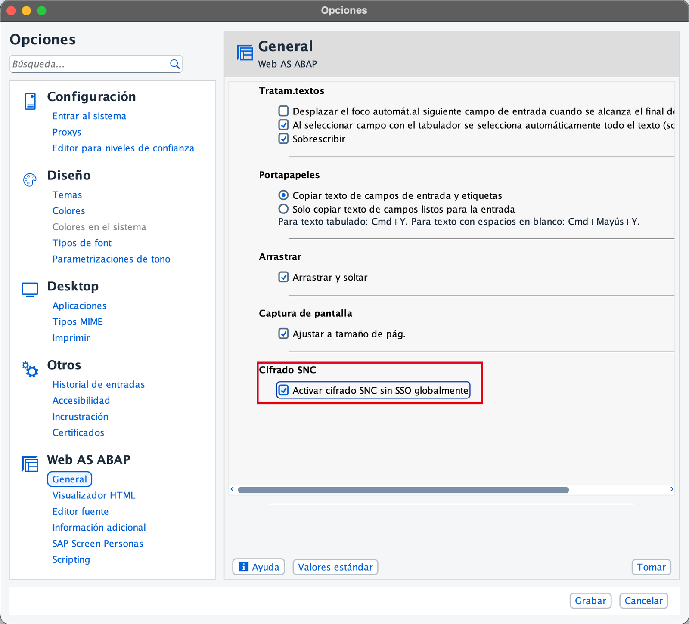
Task: Disable Activar cifrado SNC sin SSO globalmente
Action: (x=283, y=390)
